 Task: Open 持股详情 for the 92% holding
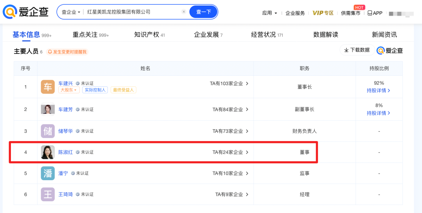379,91
